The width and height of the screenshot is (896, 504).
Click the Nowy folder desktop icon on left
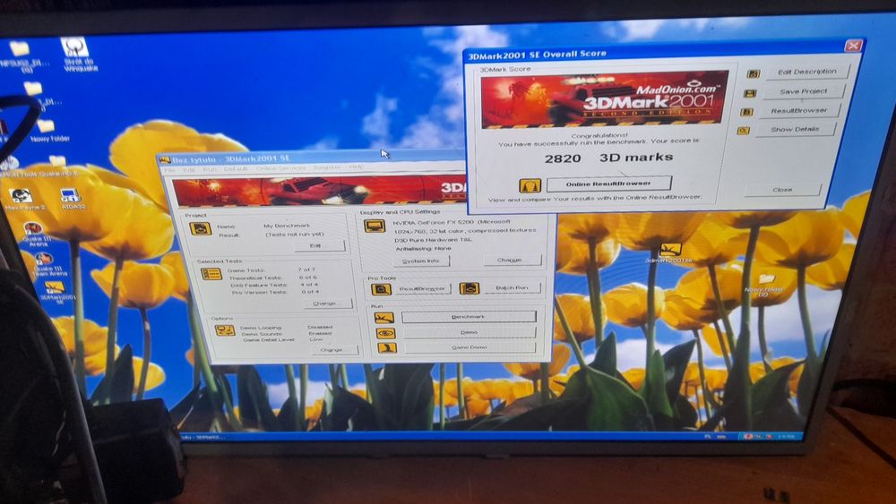coord(48,131)
